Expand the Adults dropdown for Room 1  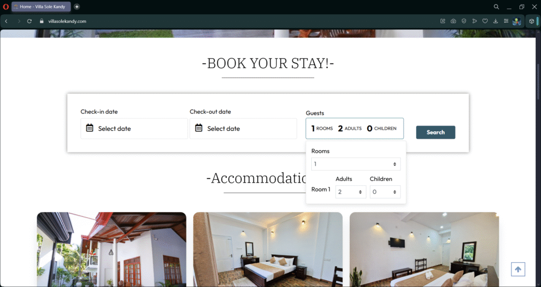pos(351,192)
